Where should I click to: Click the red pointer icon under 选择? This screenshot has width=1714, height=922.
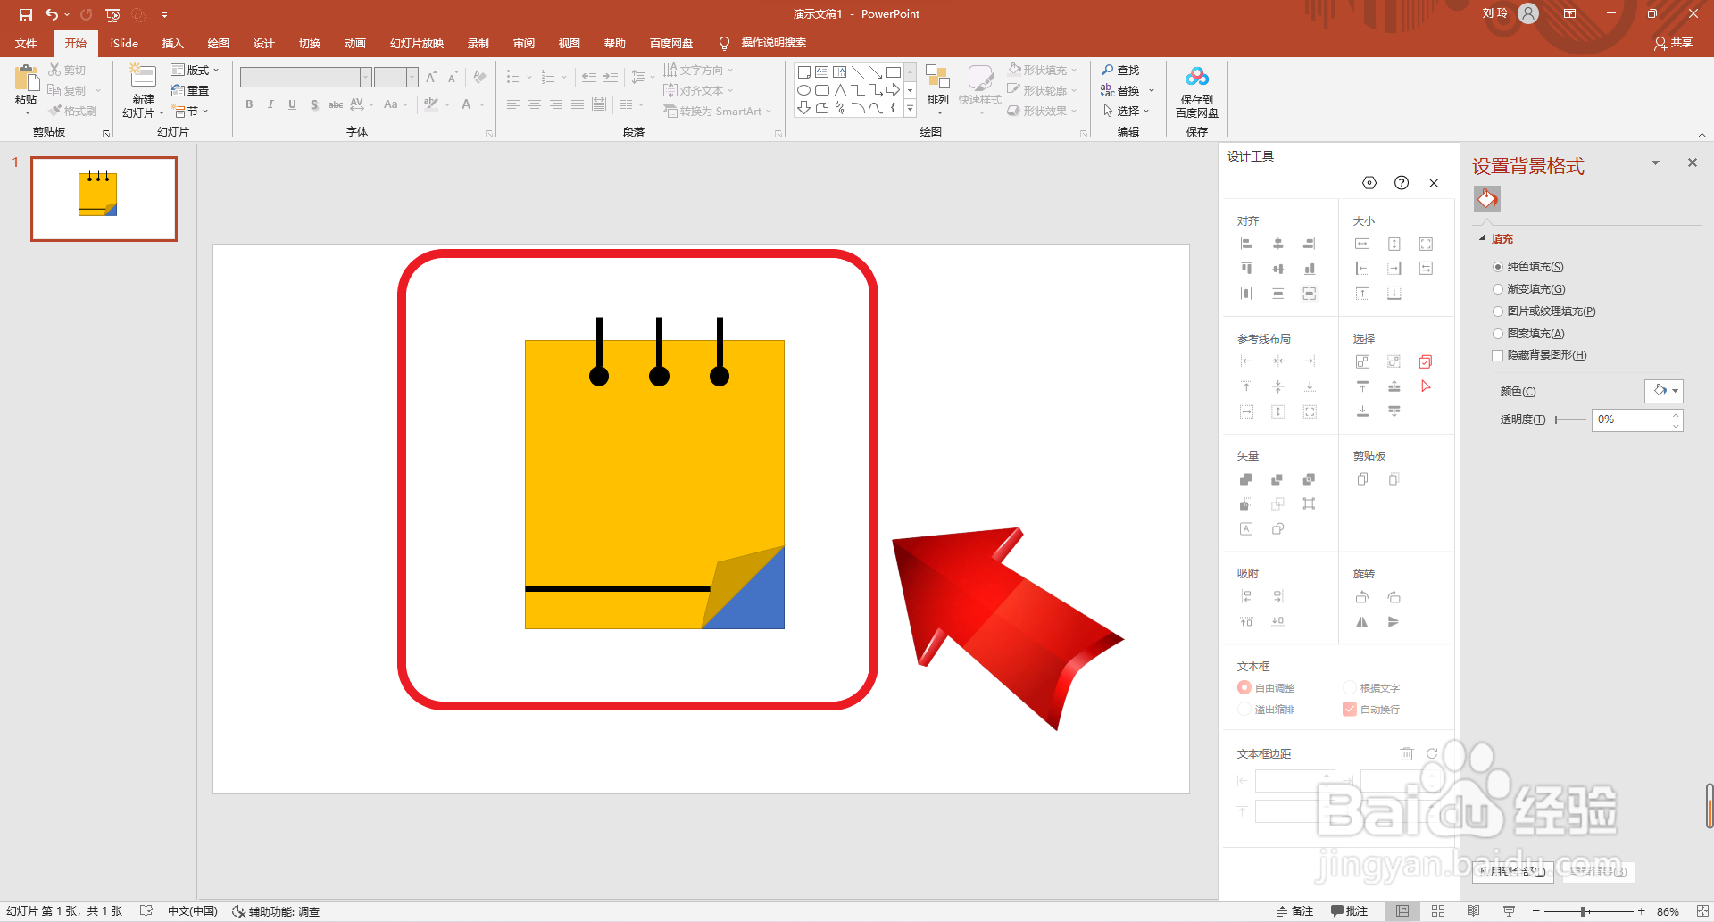1426,386
